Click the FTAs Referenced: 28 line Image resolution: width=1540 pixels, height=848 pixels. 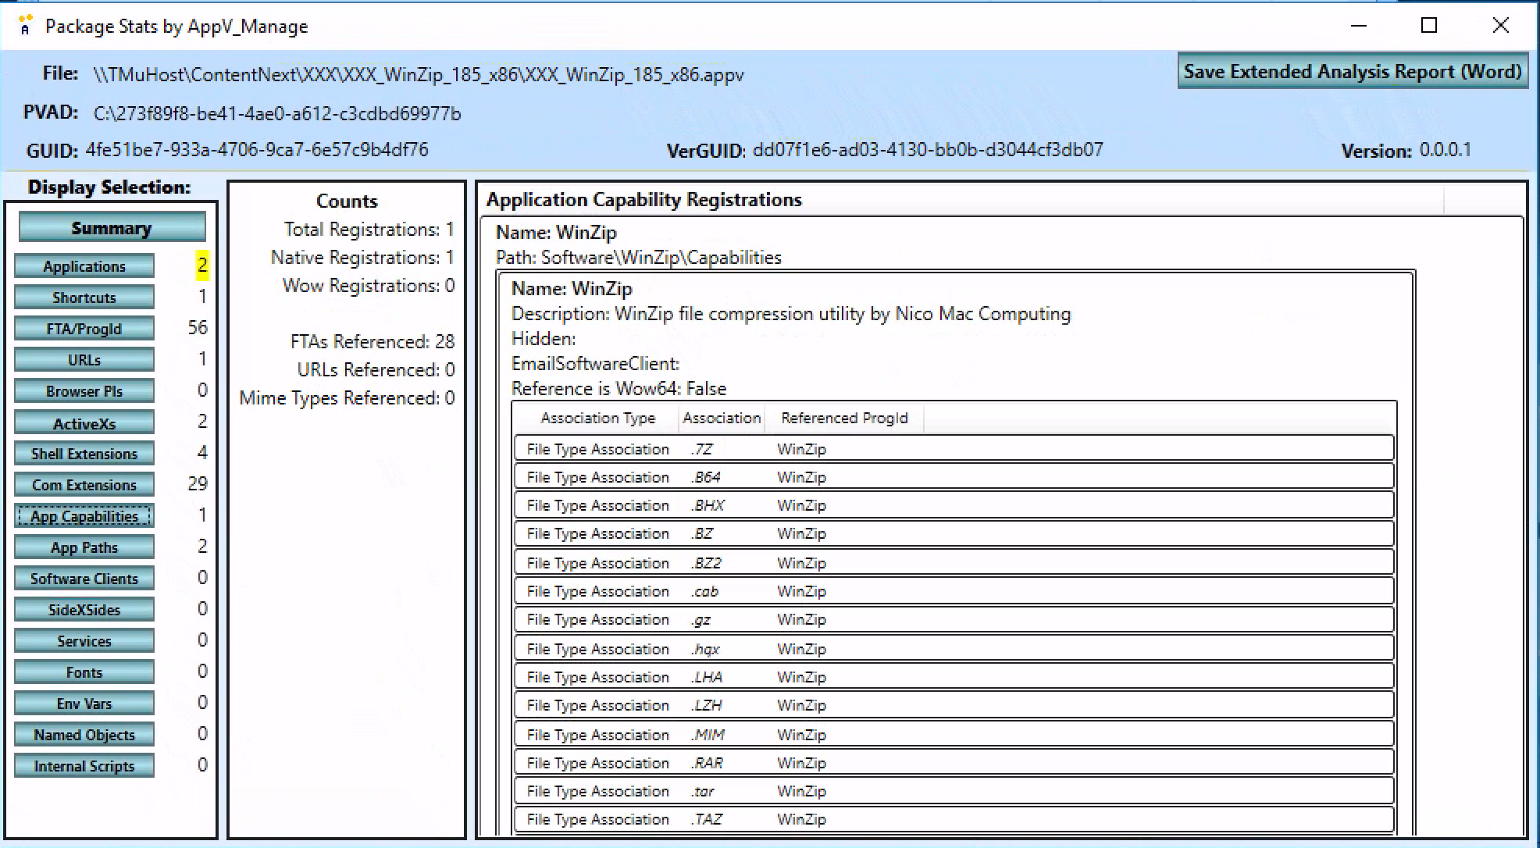click(x=373, y=341)
